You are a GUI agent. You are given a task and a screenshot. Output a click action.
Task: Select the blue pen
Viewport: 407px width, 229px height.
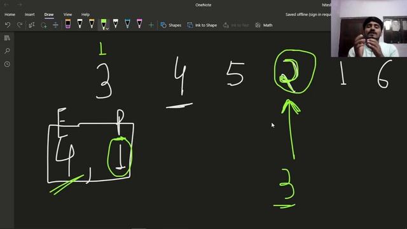pos(127,24)
